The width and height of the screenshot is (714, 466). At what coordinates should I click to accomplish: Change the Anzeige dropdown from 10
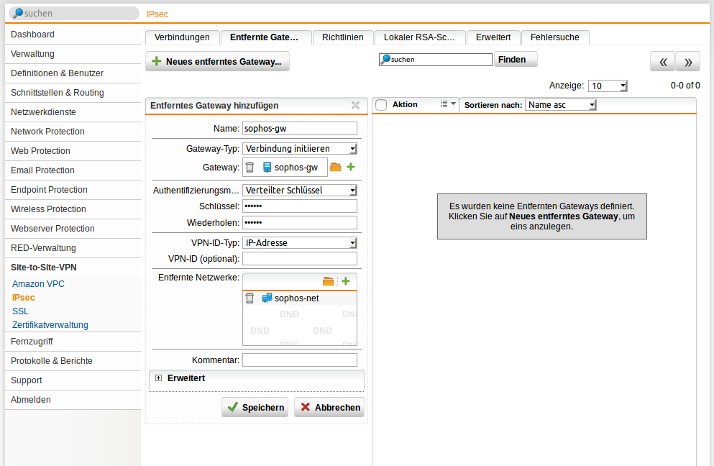point(608,85)
